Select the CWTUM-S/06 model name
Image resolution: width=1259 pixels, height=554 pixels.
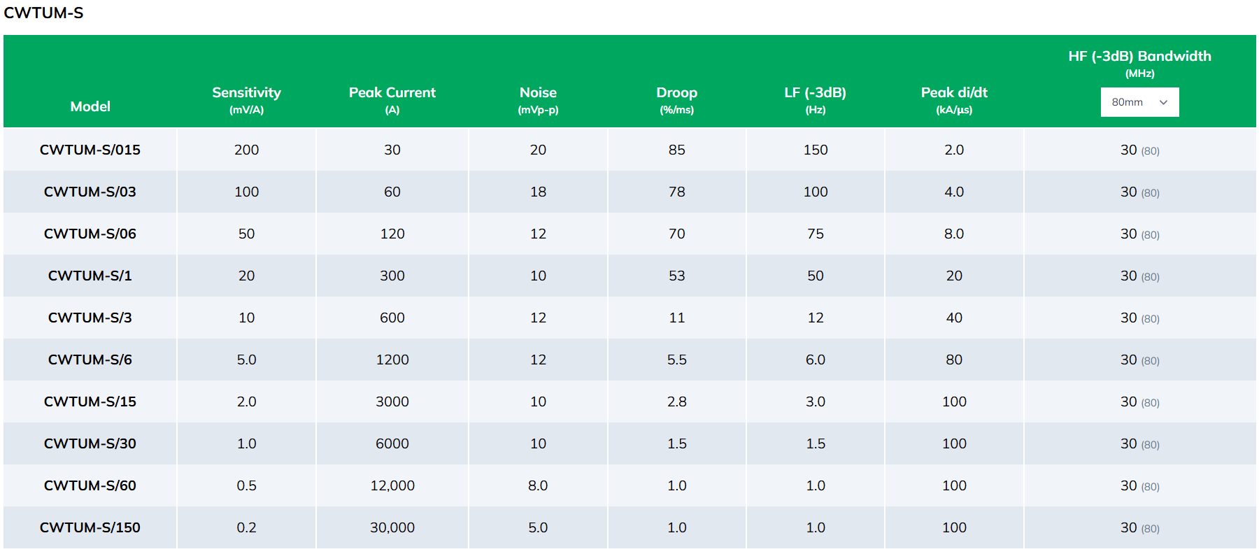[x=90, y=234]
